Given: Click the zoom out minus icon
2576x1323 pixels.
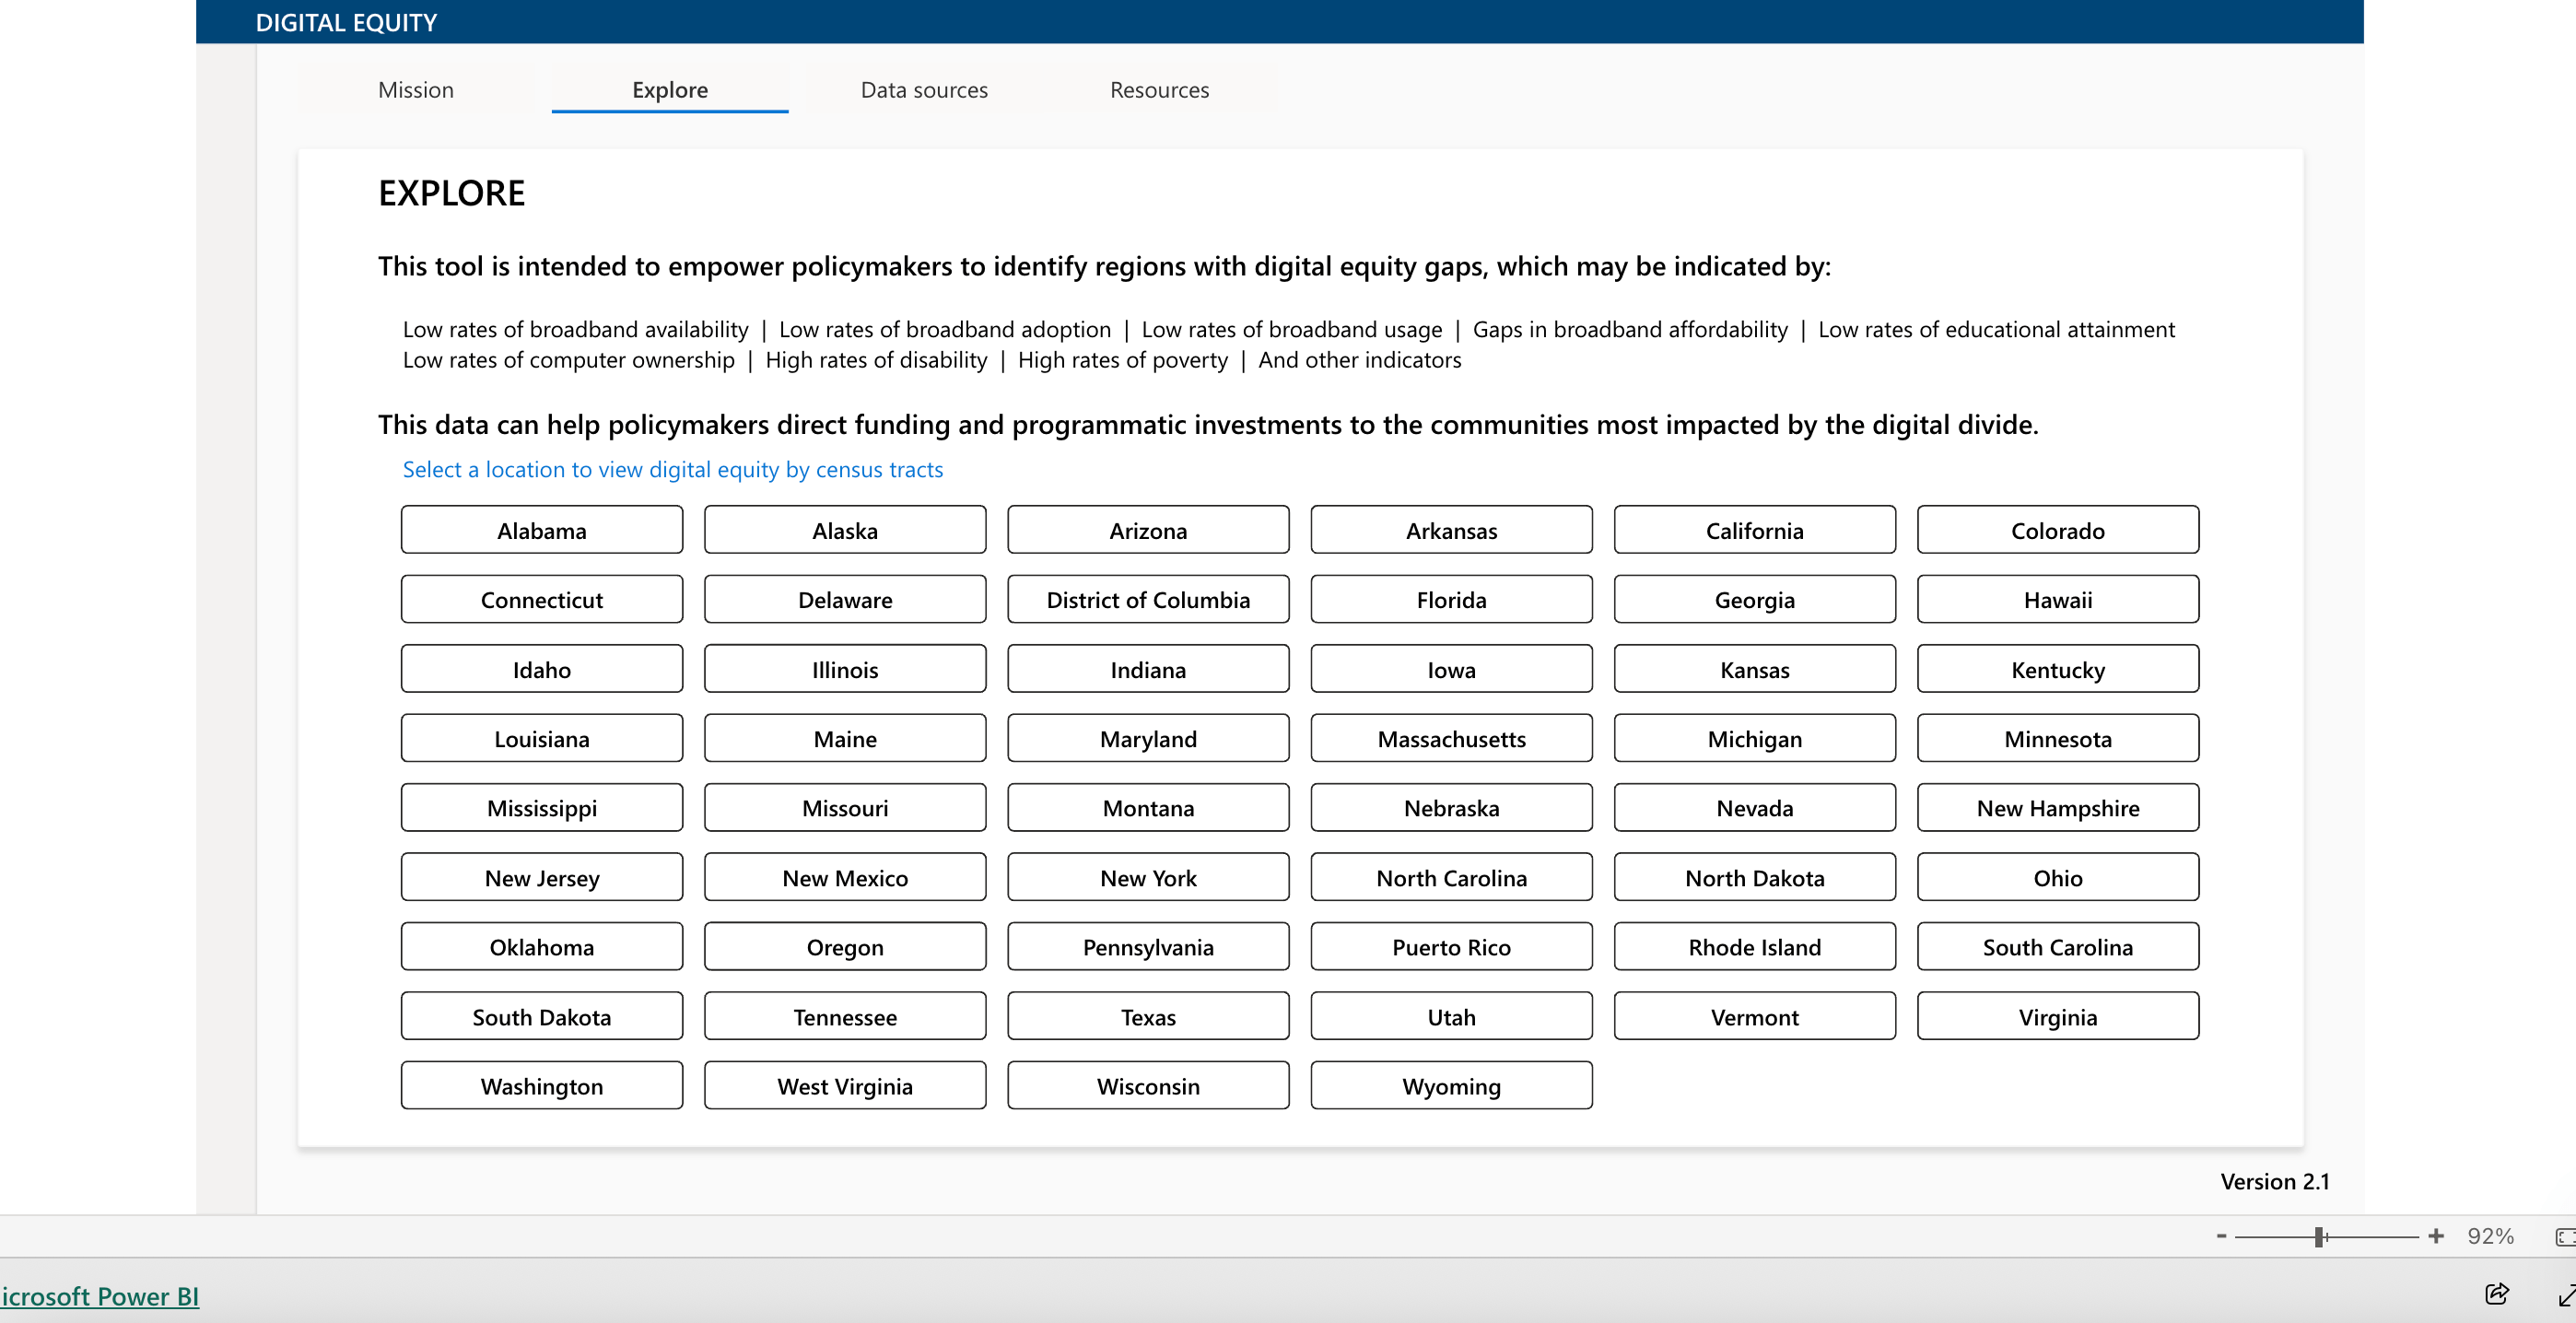Looking at the screenshot, I should 2222,1237.
